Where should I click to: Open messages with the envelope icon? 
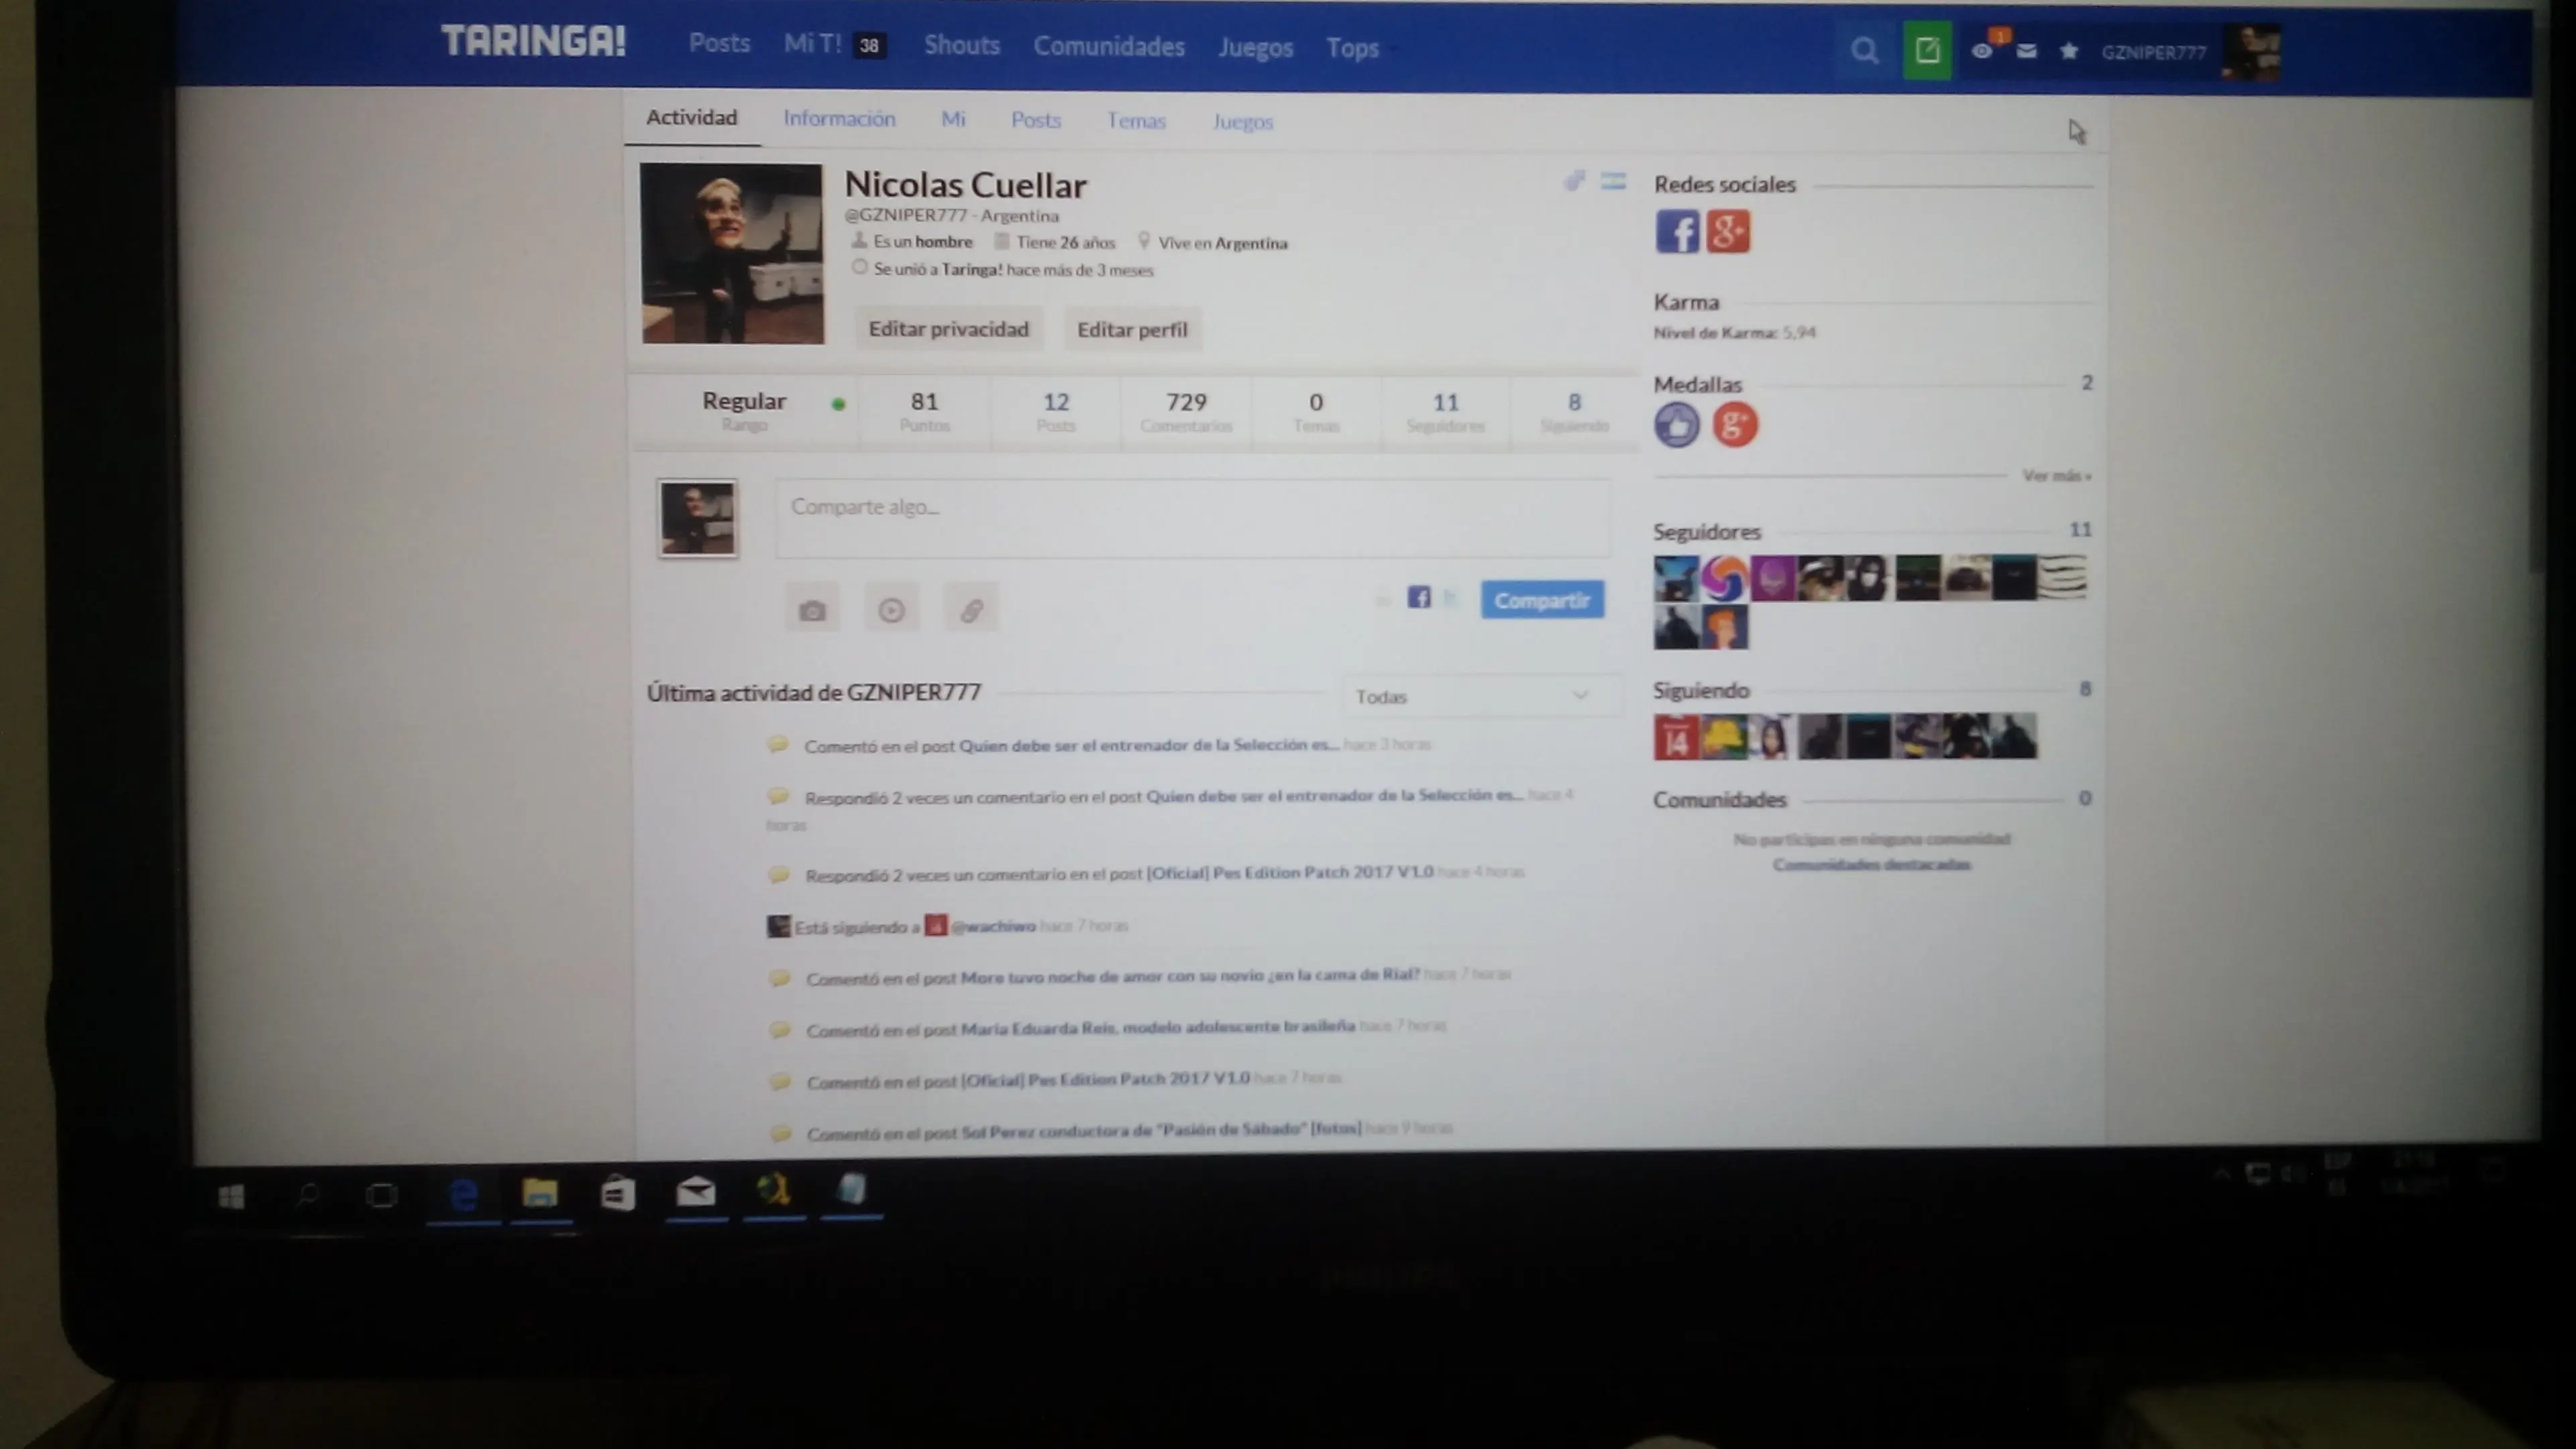[x=2026, y=51]
